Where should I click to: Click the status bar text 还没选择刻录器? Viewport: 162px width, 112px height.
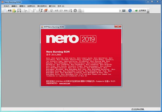tap(138, 109)
